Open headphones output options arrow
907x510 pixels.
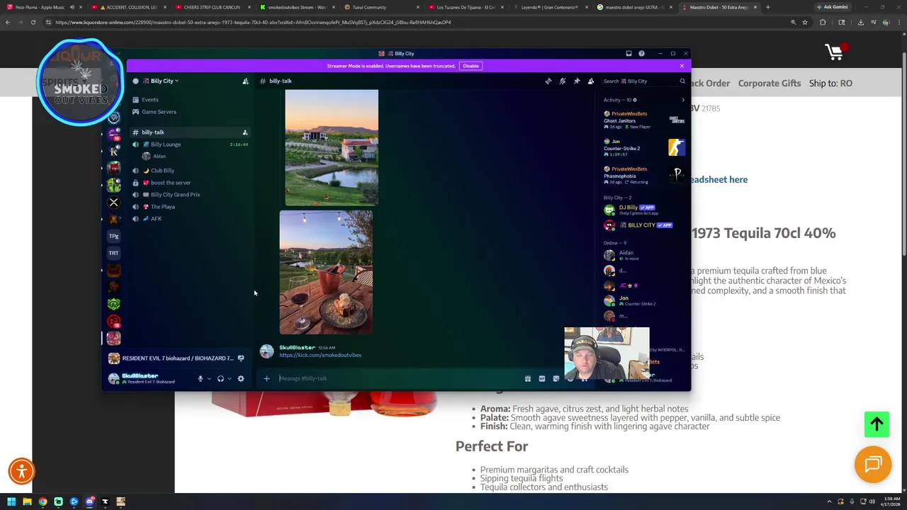pyautogui.click(x=229, y=379)
